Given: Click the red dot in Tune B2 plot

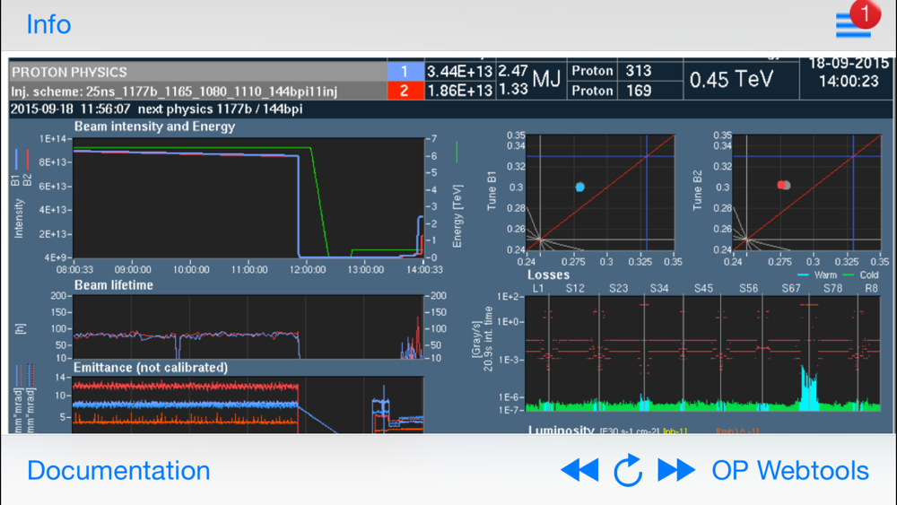Looking at the screenshot, I should (x=781, y=185).
